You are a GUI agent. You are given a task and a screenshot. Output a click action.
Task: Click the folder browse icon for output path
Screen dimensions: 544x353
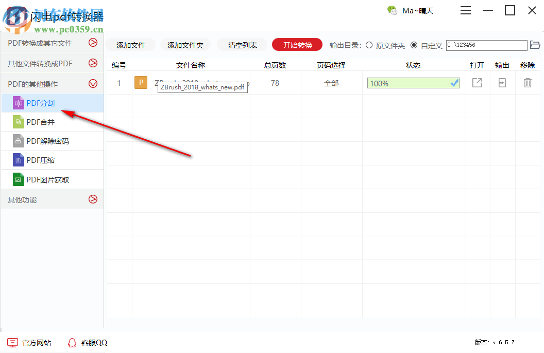(535, 45)
